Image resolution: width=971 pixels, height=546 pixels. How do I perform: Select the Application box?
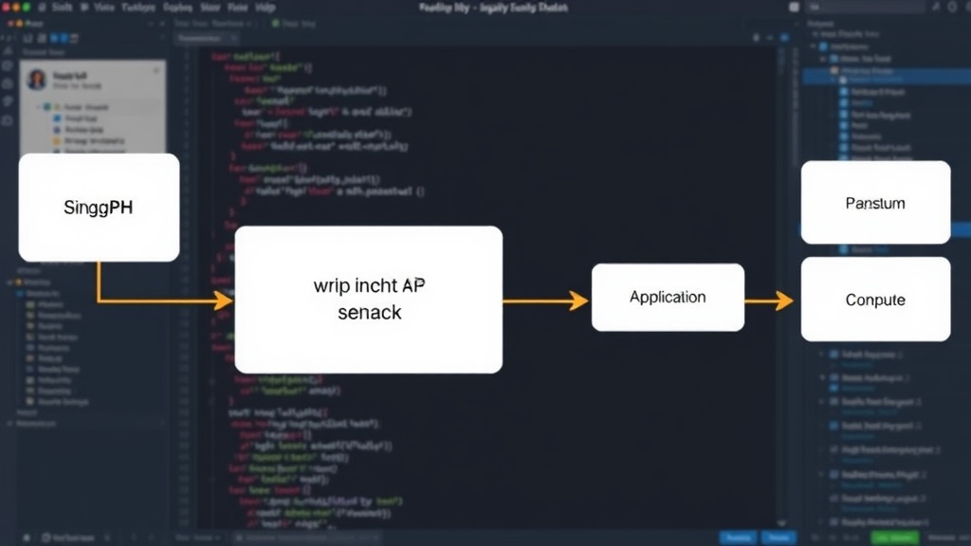668,297
